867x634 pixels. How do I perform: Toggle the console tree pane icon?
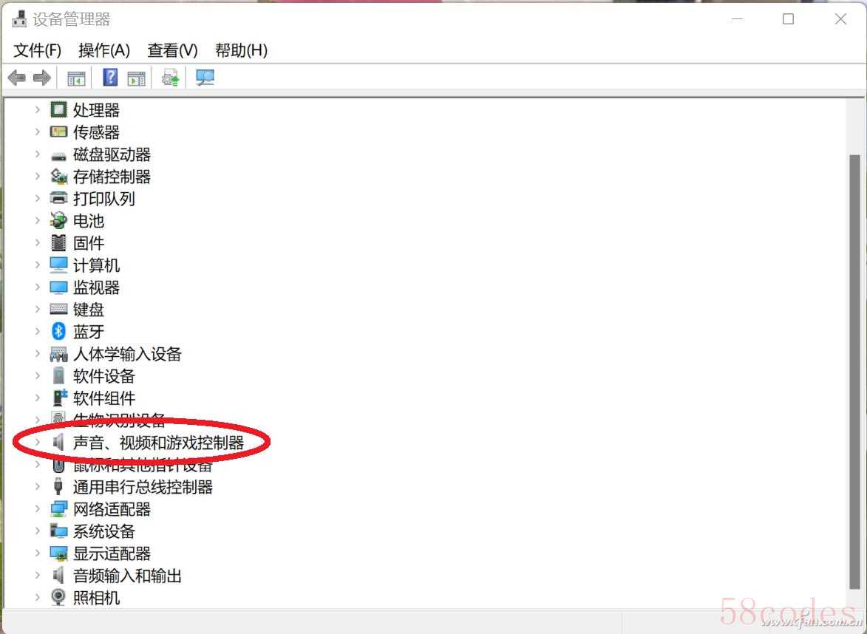[76, 78]
